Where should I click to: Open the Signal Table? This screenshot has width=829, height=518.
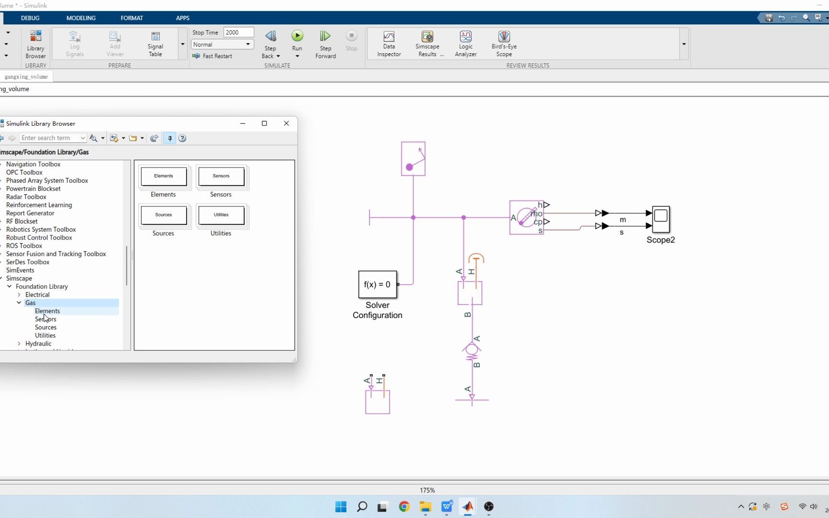(x=155, y=44)
